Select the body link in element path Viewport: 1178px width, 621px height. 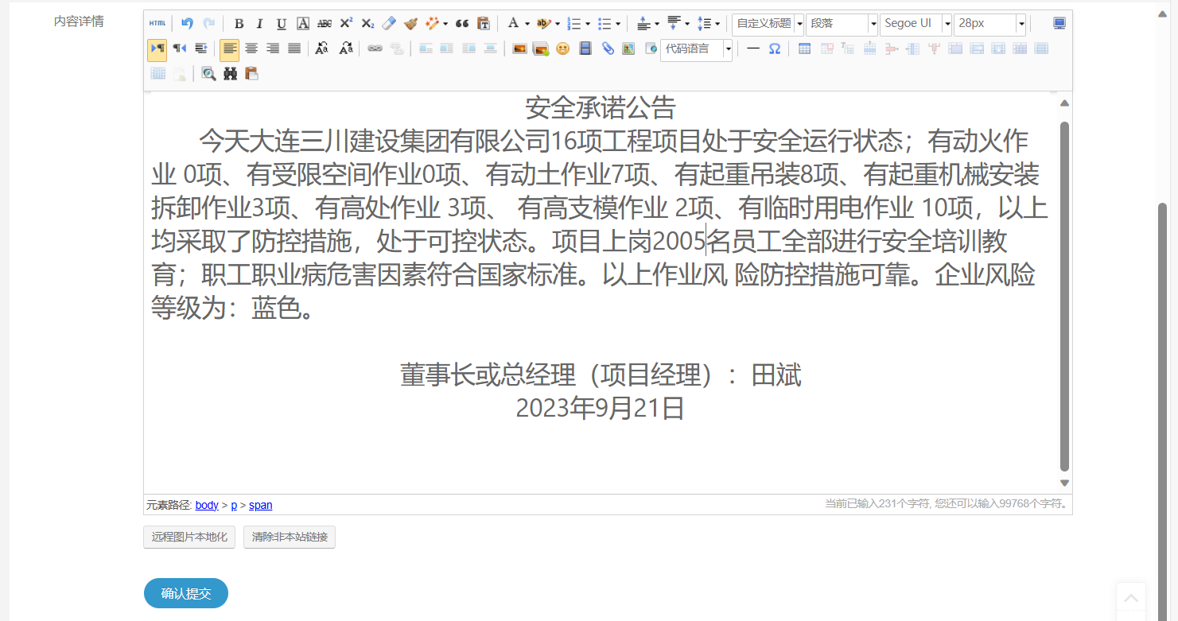(207, 505)
